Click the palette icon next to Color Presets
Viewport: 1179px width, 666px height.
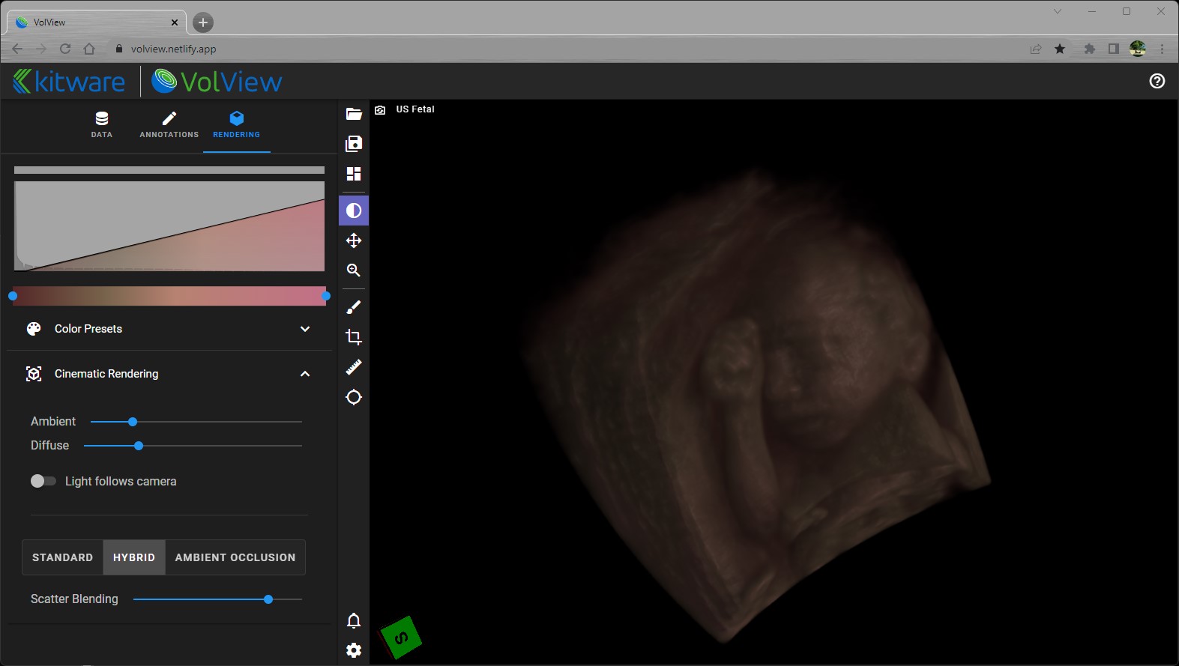34,329
